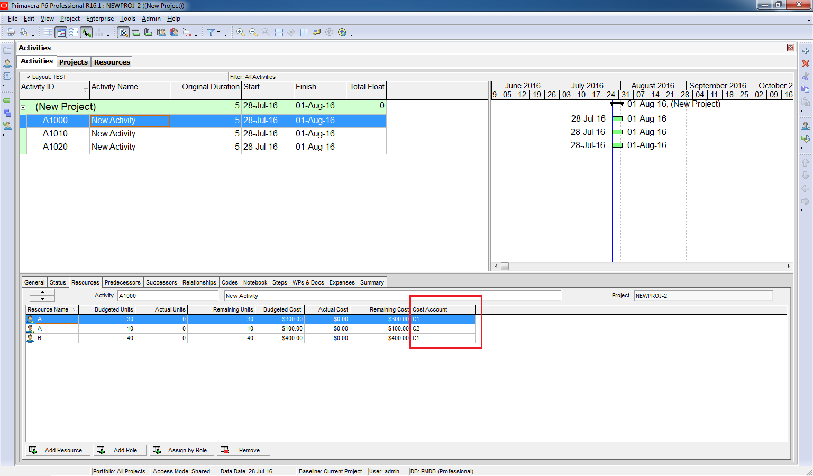Toggle the Activity Details bottom panel button

[123, 32]
